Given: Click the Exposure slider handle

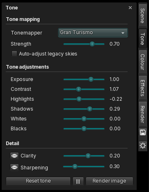Looking at the screenshot, I should (91, 79).
